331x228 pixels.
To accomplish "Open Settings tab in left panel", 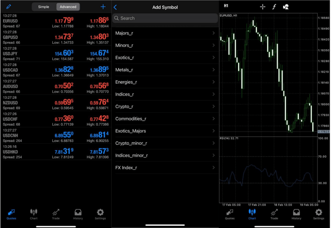I will tap(100, 214).
